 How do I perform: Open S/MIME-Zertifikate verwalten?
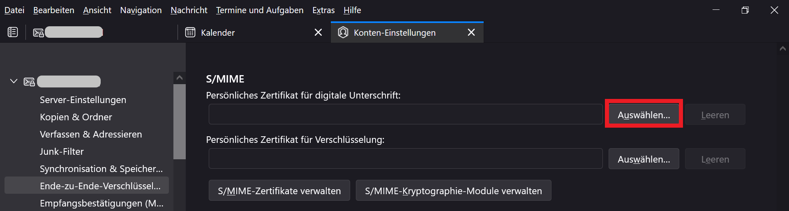(279, 191)
